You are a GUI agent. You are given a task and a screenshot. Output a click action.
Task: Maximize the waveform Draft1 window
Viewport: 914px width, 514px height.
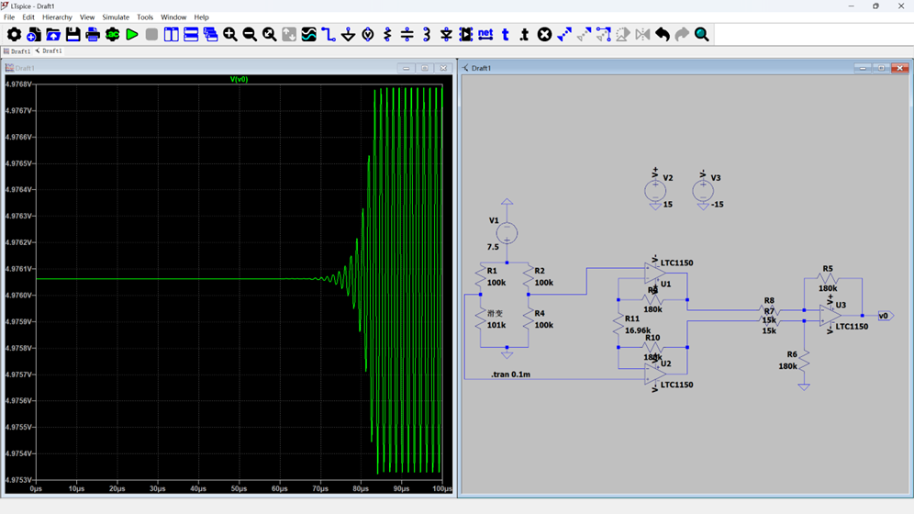[424, 68]
